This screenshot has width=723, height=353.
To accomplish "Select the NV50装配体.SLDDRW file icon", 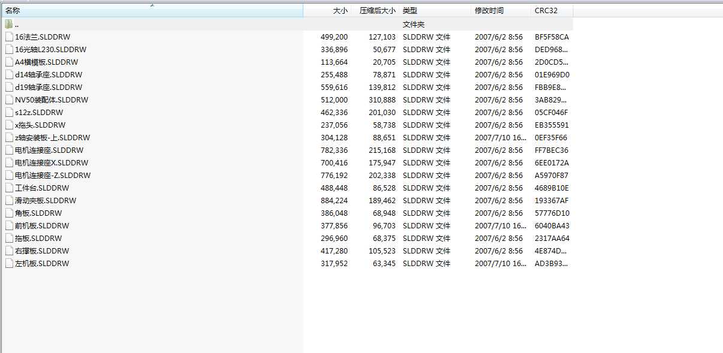I will (x=9, y=99).
